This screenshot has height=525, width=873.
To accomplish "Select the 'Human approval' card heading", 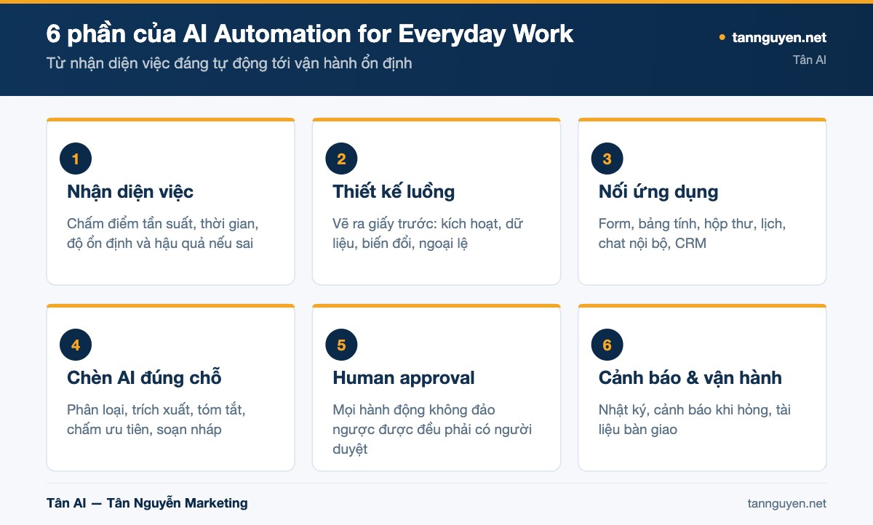I will (x=404, y=378).
